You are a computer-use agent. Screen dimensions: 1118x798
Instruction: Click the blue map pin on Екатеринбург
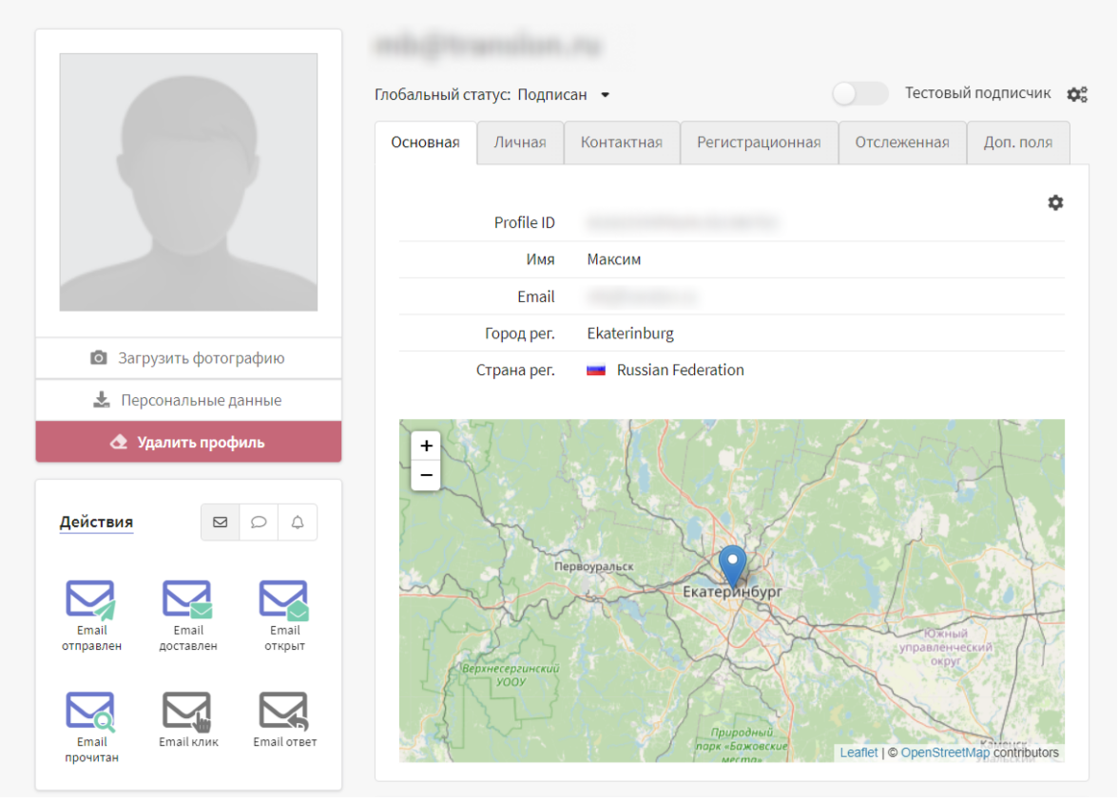732,565
